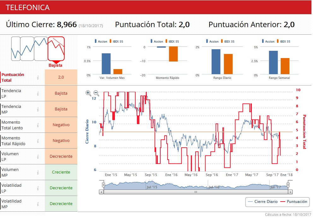
Task: Click the navigator scrollbar thumb grip
Action: pyautogui.click(x=196, y=192)
